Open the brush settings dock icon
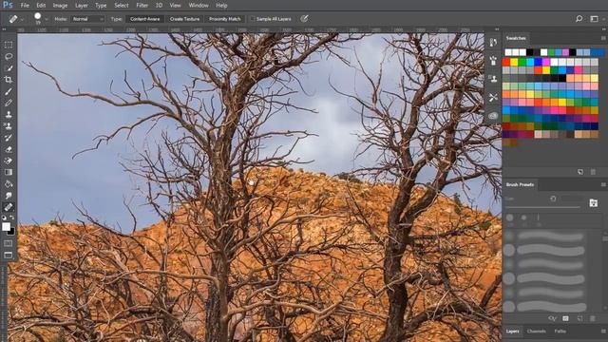This screenshot has width=608, height=342. point(493,61)
